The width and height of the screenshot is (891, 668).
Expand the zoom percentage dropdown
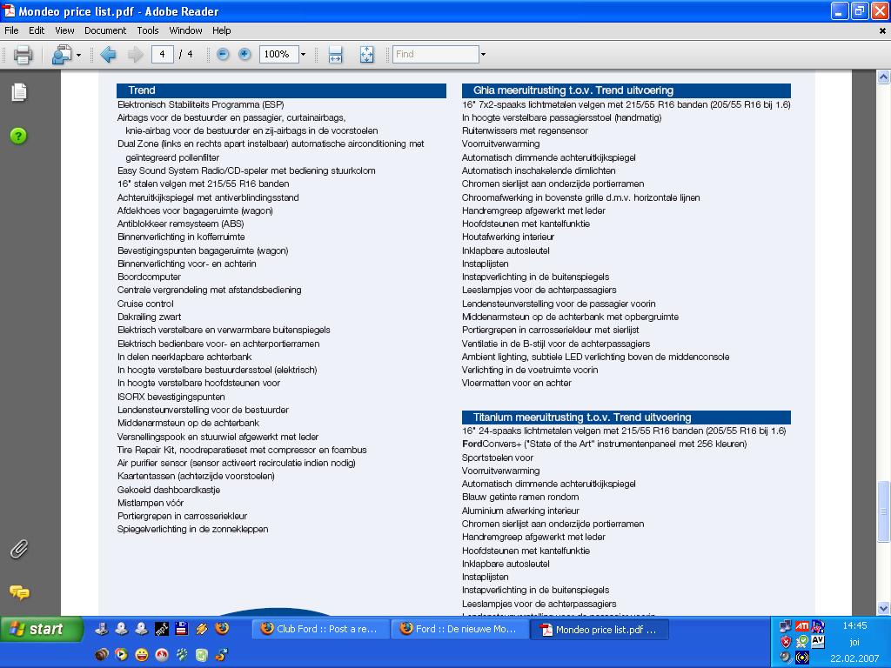(303, 55)
